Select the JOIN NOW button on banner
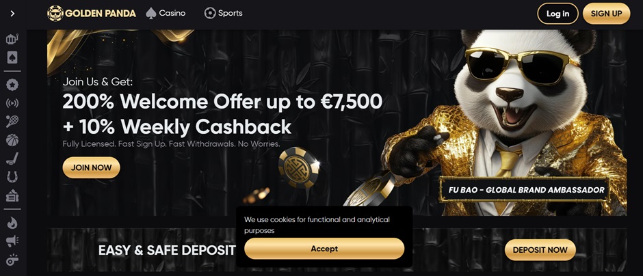 click(x=92, y=167)
